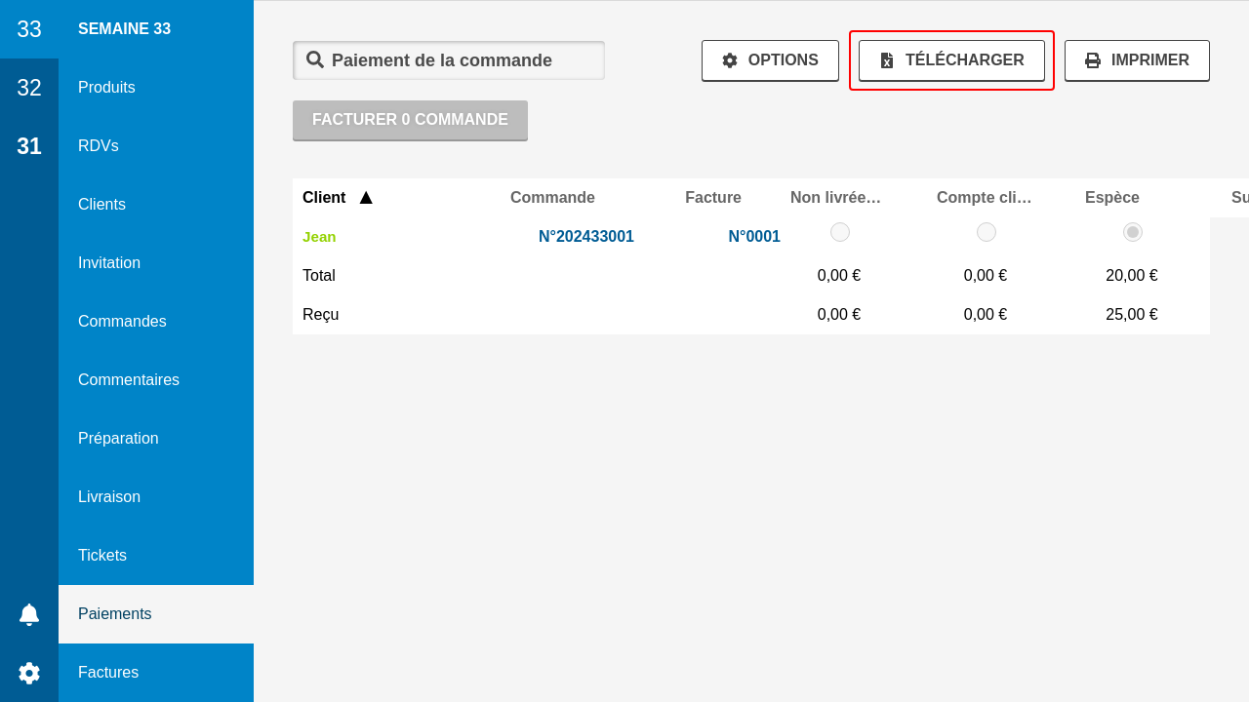Select week 32 in the sidebar
Viewport: 1249px width, 702px height.
(x=29, y=88)
